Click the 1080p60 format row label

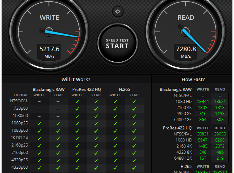[x=20, y=130]
